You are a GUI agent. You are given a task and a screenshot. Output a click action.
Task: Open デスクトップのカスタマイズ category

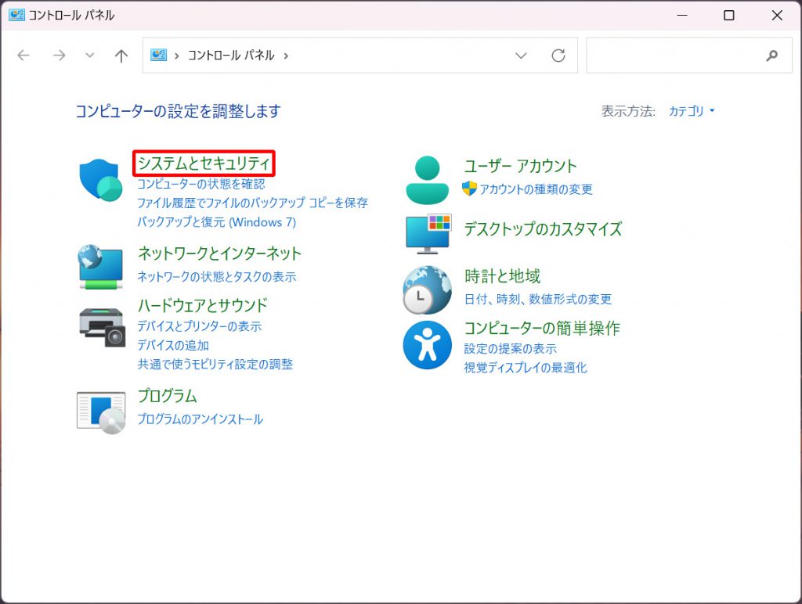543,229
